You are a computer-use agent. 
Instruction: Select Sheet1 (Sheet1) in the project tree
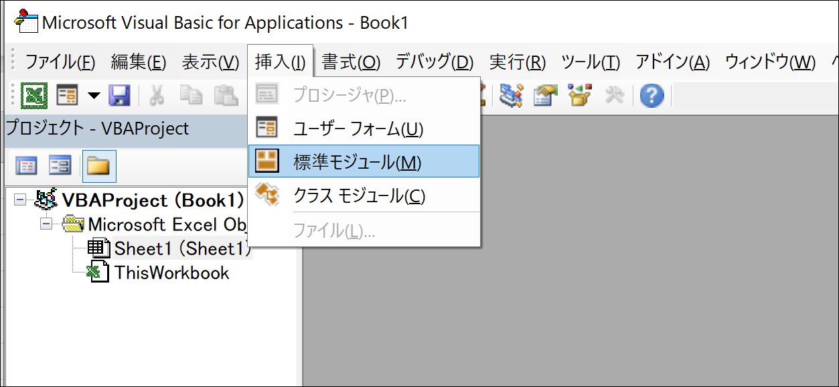[x=182, y=248]
